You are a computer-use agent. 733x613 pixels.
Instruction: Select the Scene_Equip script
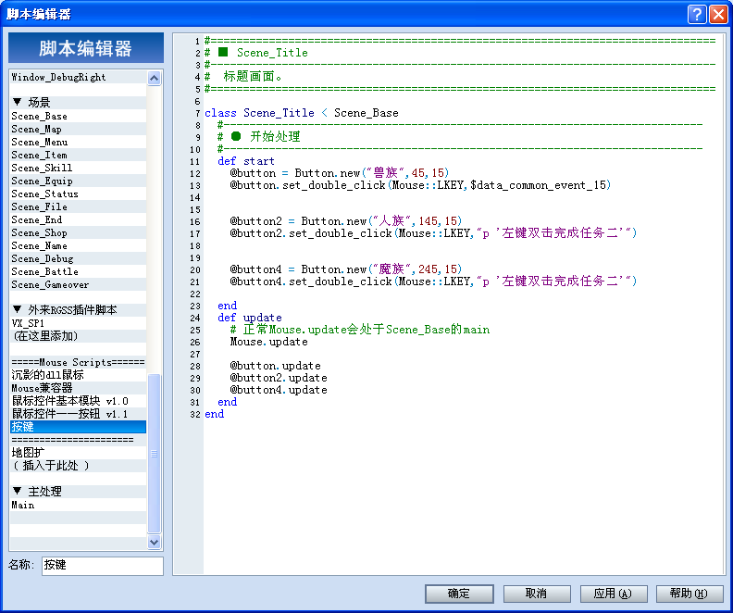78,181
